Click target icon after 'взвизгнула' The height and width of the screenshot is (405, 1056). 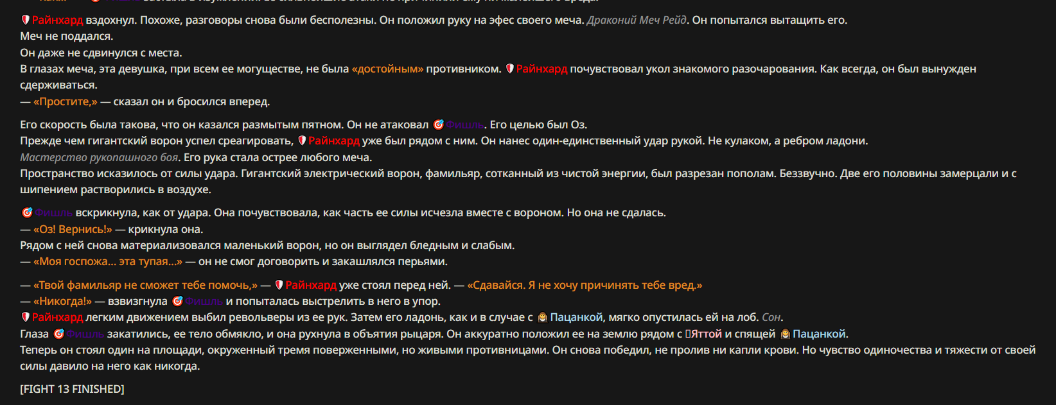click(x=177, y=301)
